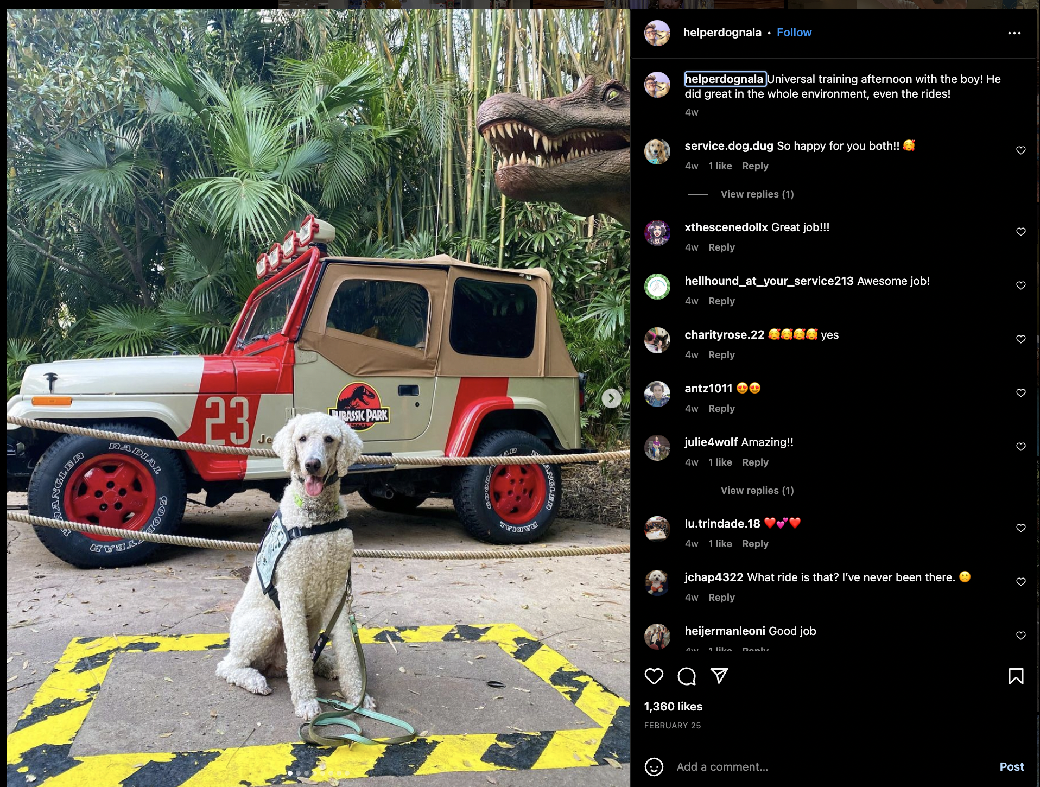This screenshot has height=787, width=1040.
Task: Open hellhound_at_your_service213 profile link
Action: pos(769,281)
